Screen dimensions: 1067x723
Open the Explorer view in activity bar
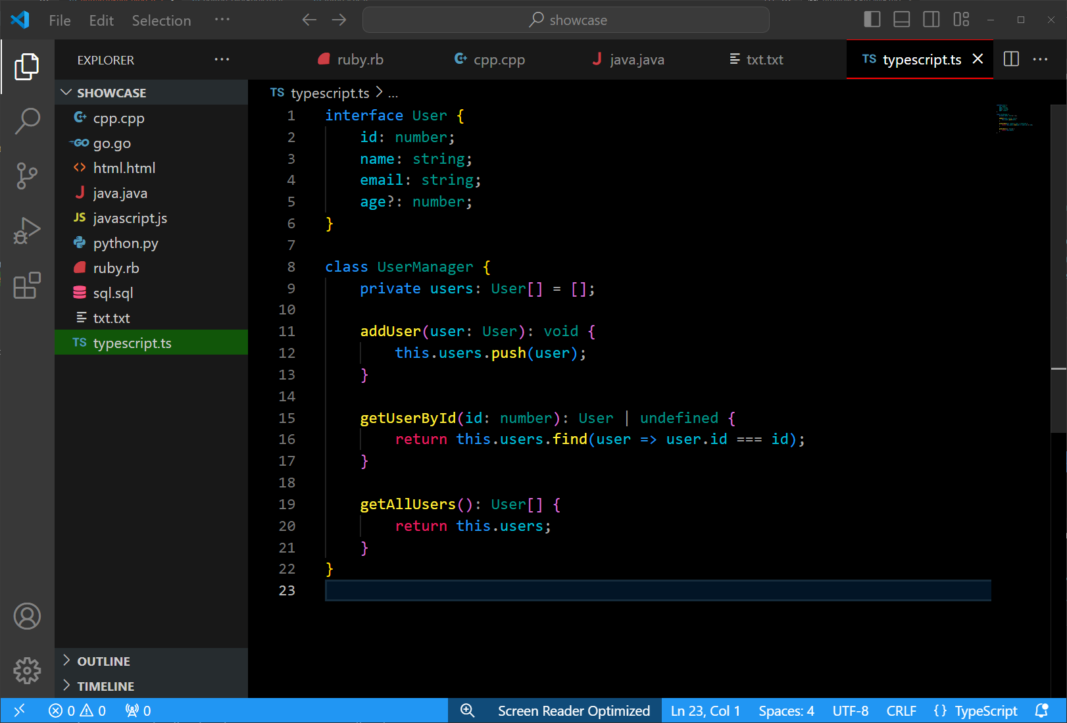[27, 66]
